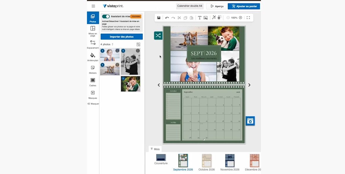Image resolution: width=345 pixels, height=174 pixels.
Task: Collapse the sidebar with Masquer
Action: click(x=93, y=104)
